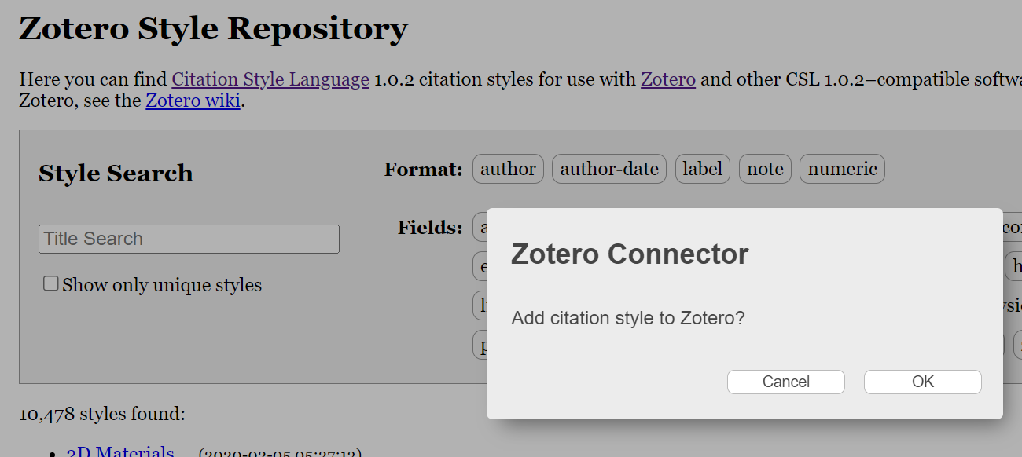Click 'Add citation style to Zotero?' message
Image resolution: width=1022 pixels, height=457 pixels.
627,318
